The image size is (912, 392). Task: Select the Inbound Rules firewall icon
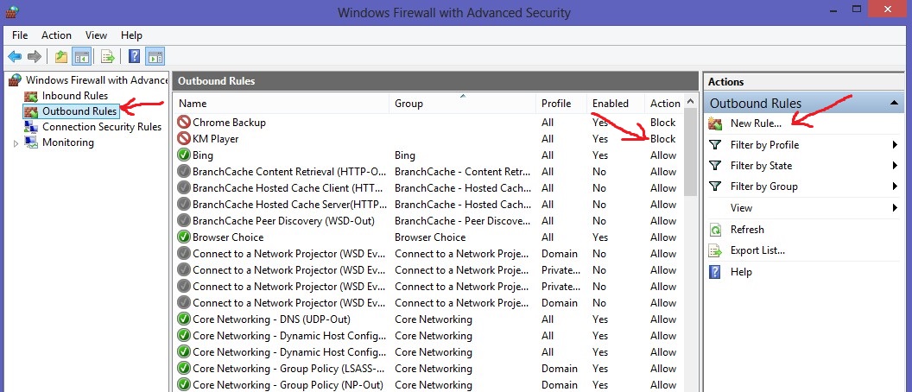pos(31,96)
